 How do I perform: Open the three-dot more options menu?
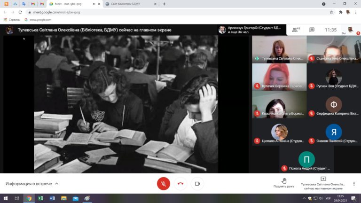coord(354,183)
